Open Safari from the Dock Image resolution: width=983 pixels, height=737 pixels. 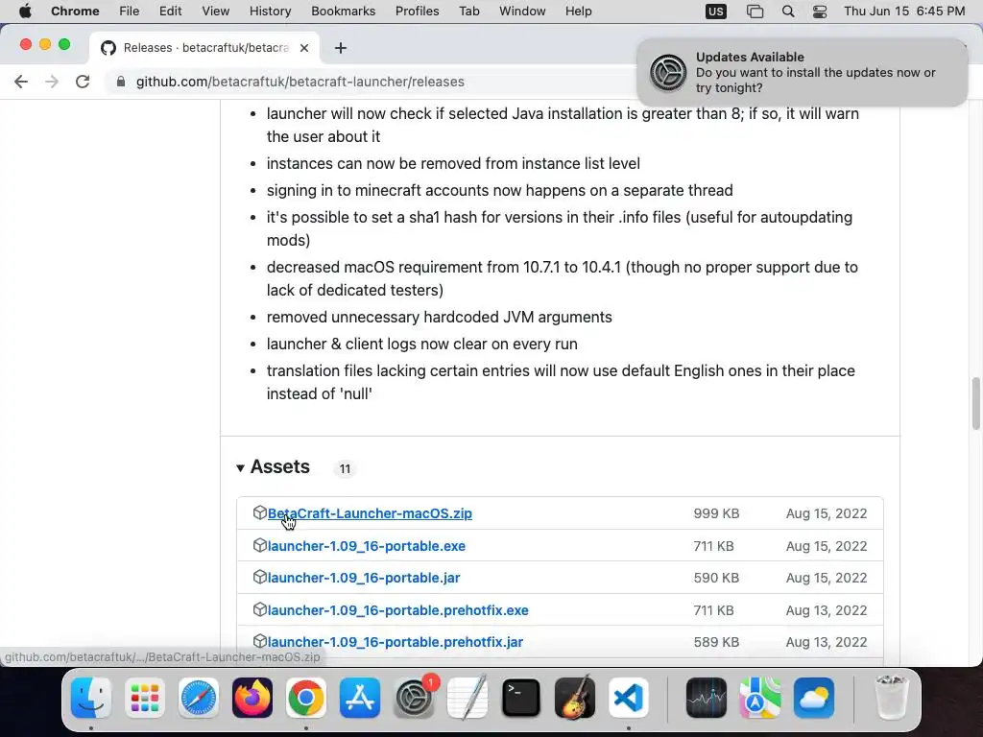pos(199,698)
